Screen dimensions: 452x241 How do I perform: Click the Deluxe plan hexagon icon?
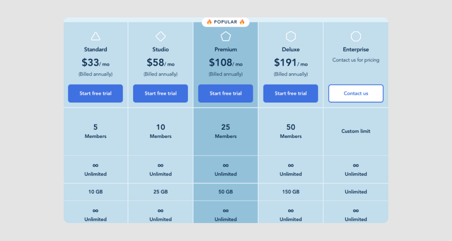tap(291, 36)
